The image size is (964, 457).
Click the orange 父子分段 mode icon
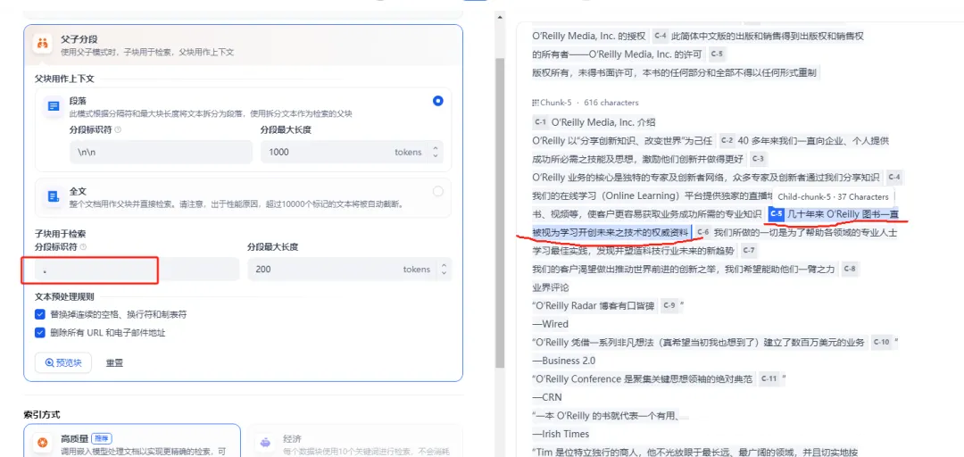[43, 45]
